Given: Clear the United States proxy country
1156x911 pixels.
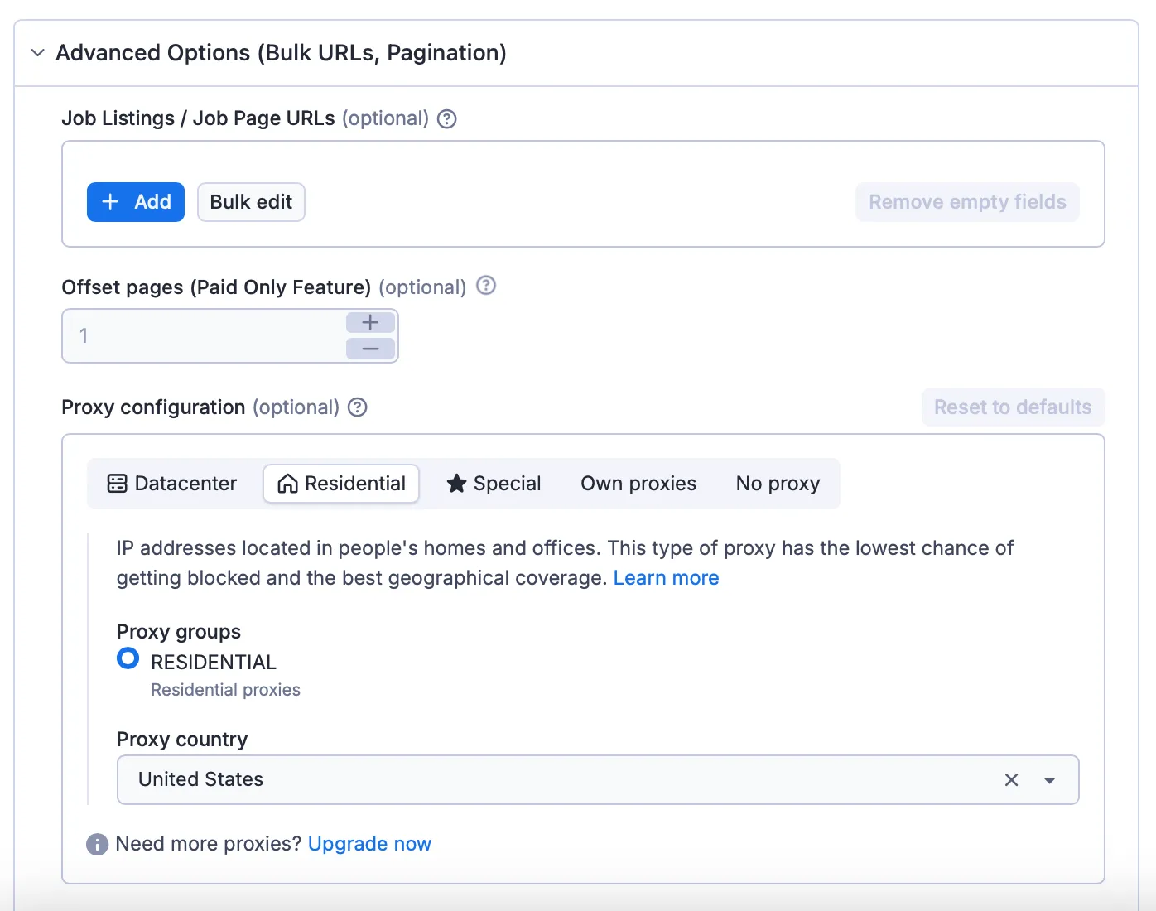Looking at the screenshot, I should pos(1011,780).
